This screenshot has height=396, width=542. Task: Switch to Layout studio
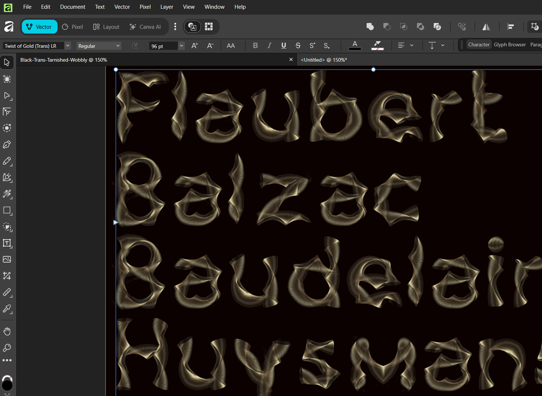[106, 27]
